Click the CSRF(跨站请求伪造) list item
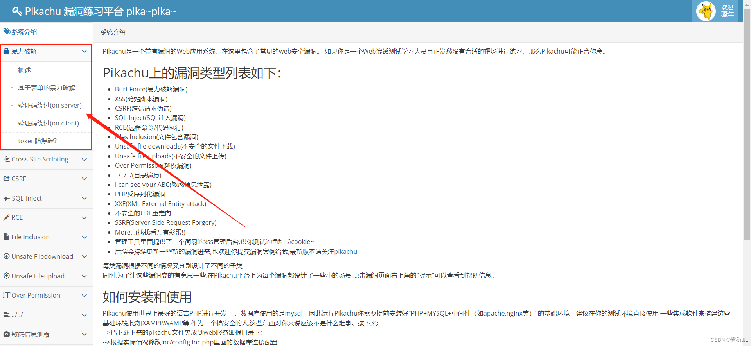Viewport: 751px width, 346px height. click(143, 108)
